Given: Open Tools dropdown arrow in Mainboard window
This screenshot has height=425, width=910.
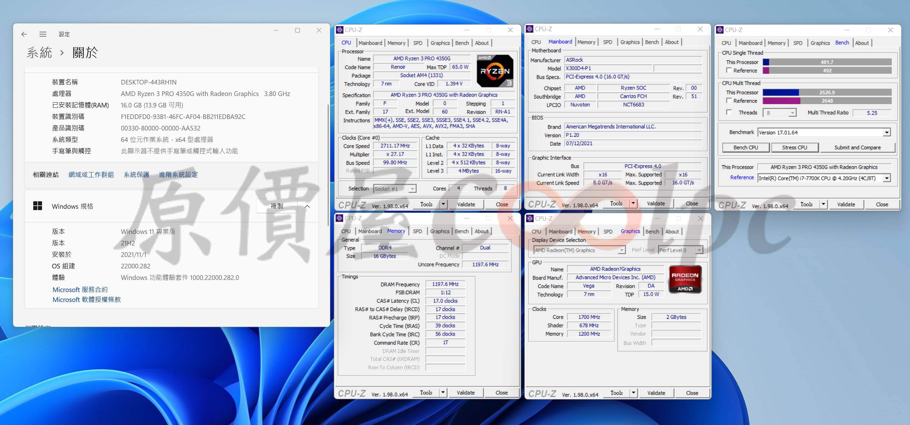Looking at the screenshot, I should pyautogui.click(x=633, y=203).
